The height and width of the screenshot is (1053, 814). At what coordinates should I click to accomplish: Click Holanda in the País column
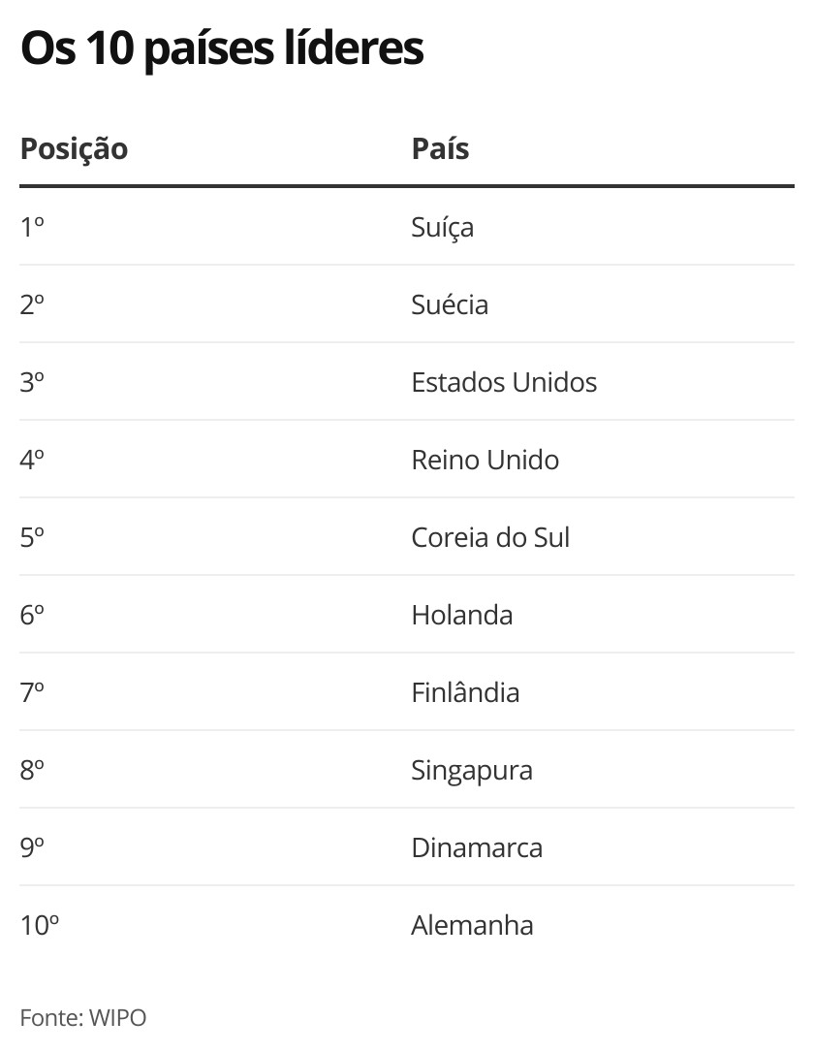point(461,615)
